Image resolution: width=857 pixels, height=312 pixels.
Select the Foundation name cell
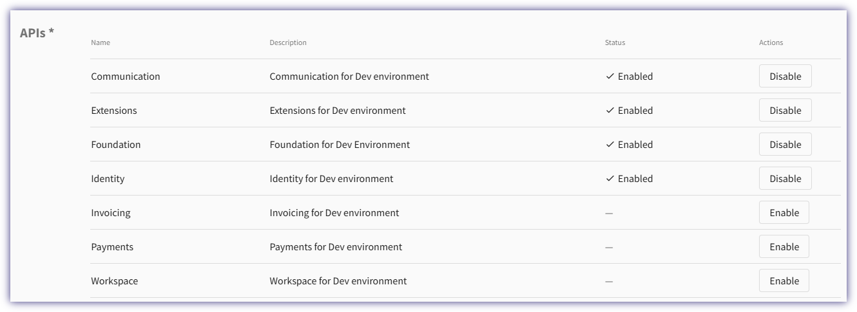116,144
